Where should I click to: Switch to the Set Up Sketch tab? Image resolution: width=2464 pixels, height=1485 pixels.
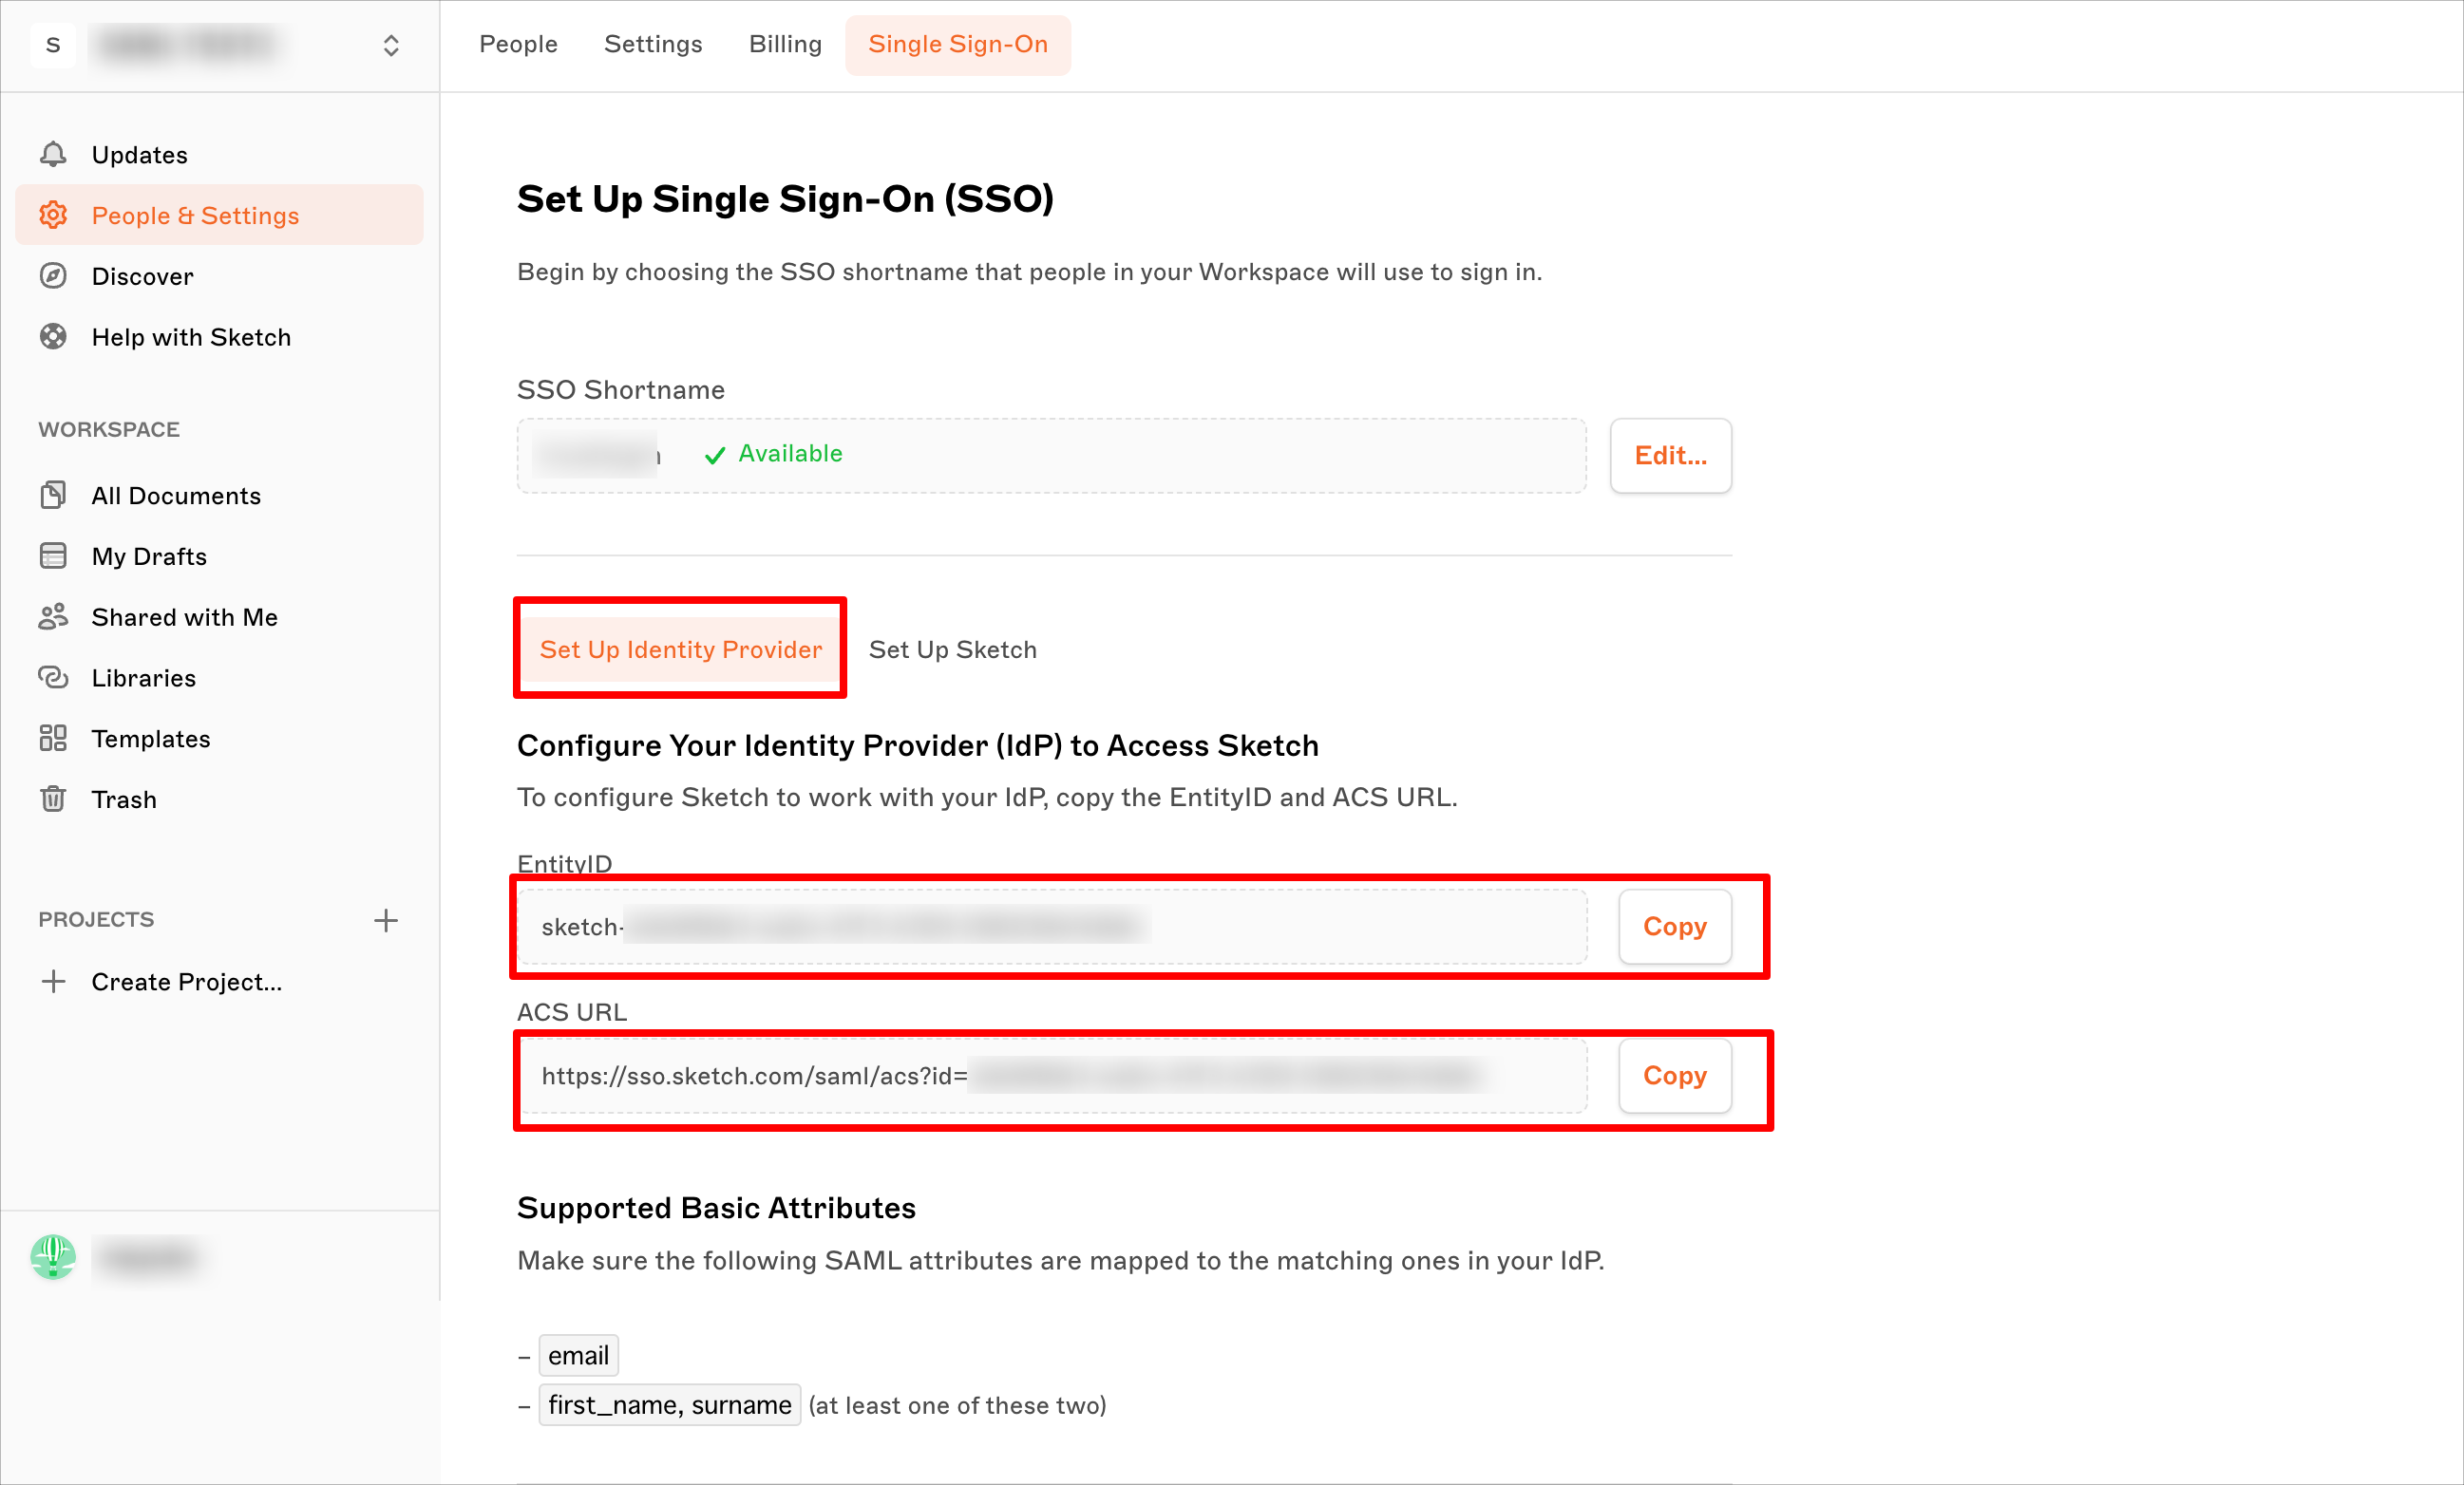click(953, 649)
